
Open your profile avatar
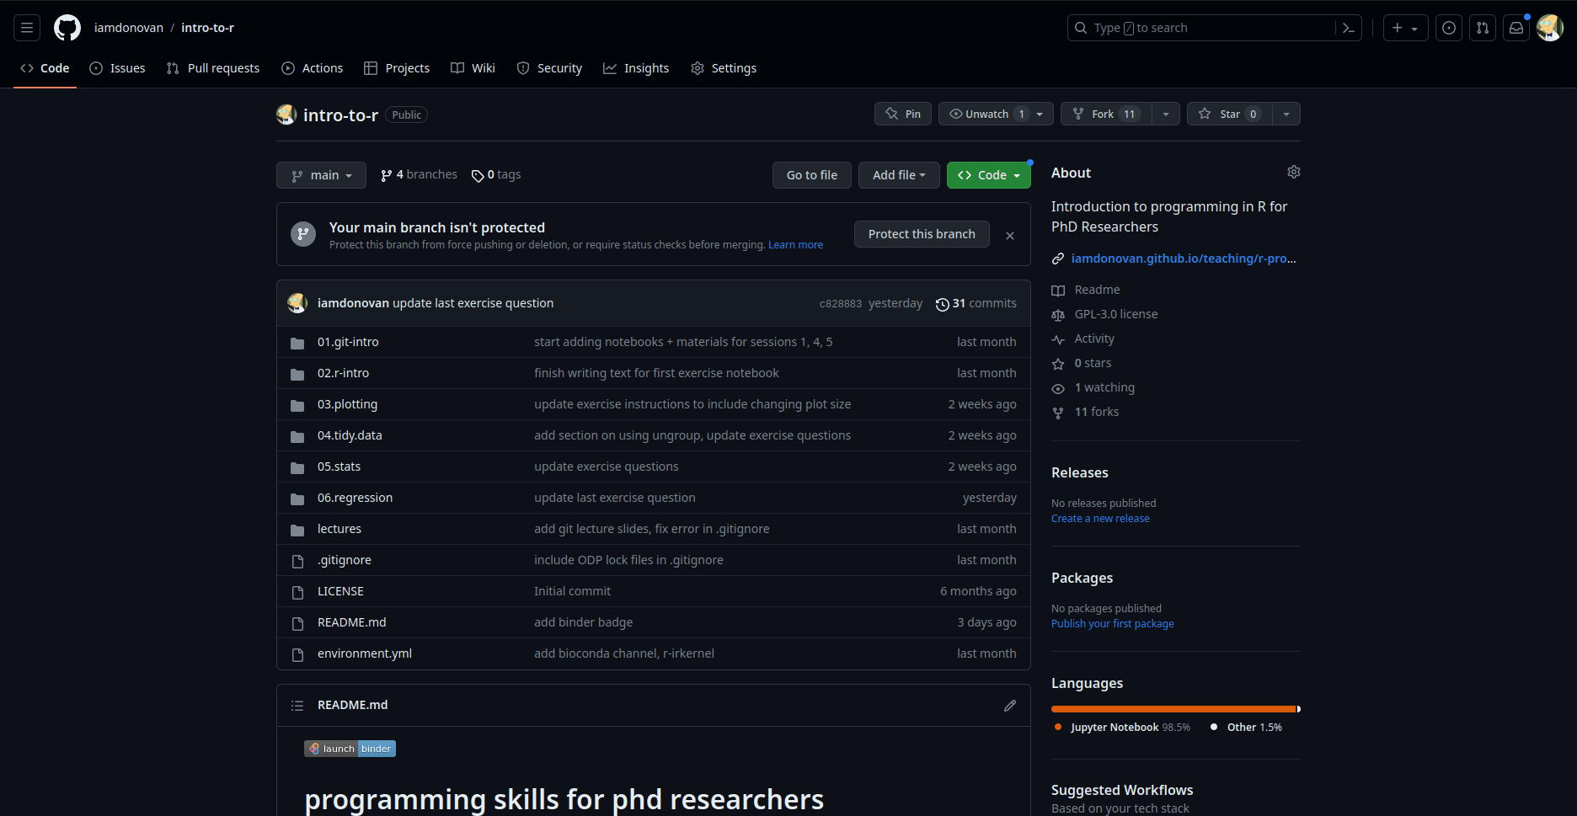pyautogui.click(x=1550, y=27)
